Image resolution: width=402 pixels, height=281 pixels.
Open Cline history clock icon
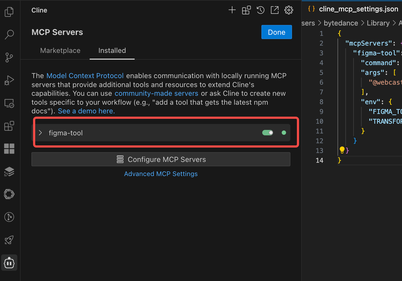coord(261,10)
